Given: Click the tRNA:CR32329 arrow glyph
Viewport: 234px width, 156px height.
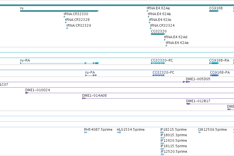Looking at the screenshot, I should coord(67,28).
